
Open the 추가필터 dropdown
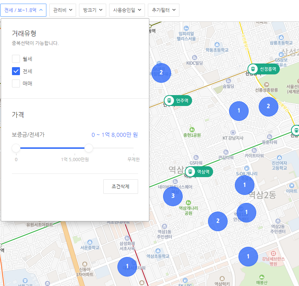(x=163, y=10)
